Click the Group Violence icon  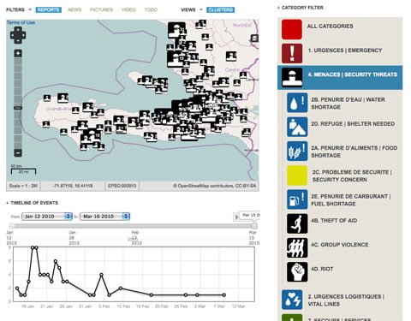[297, 247]
